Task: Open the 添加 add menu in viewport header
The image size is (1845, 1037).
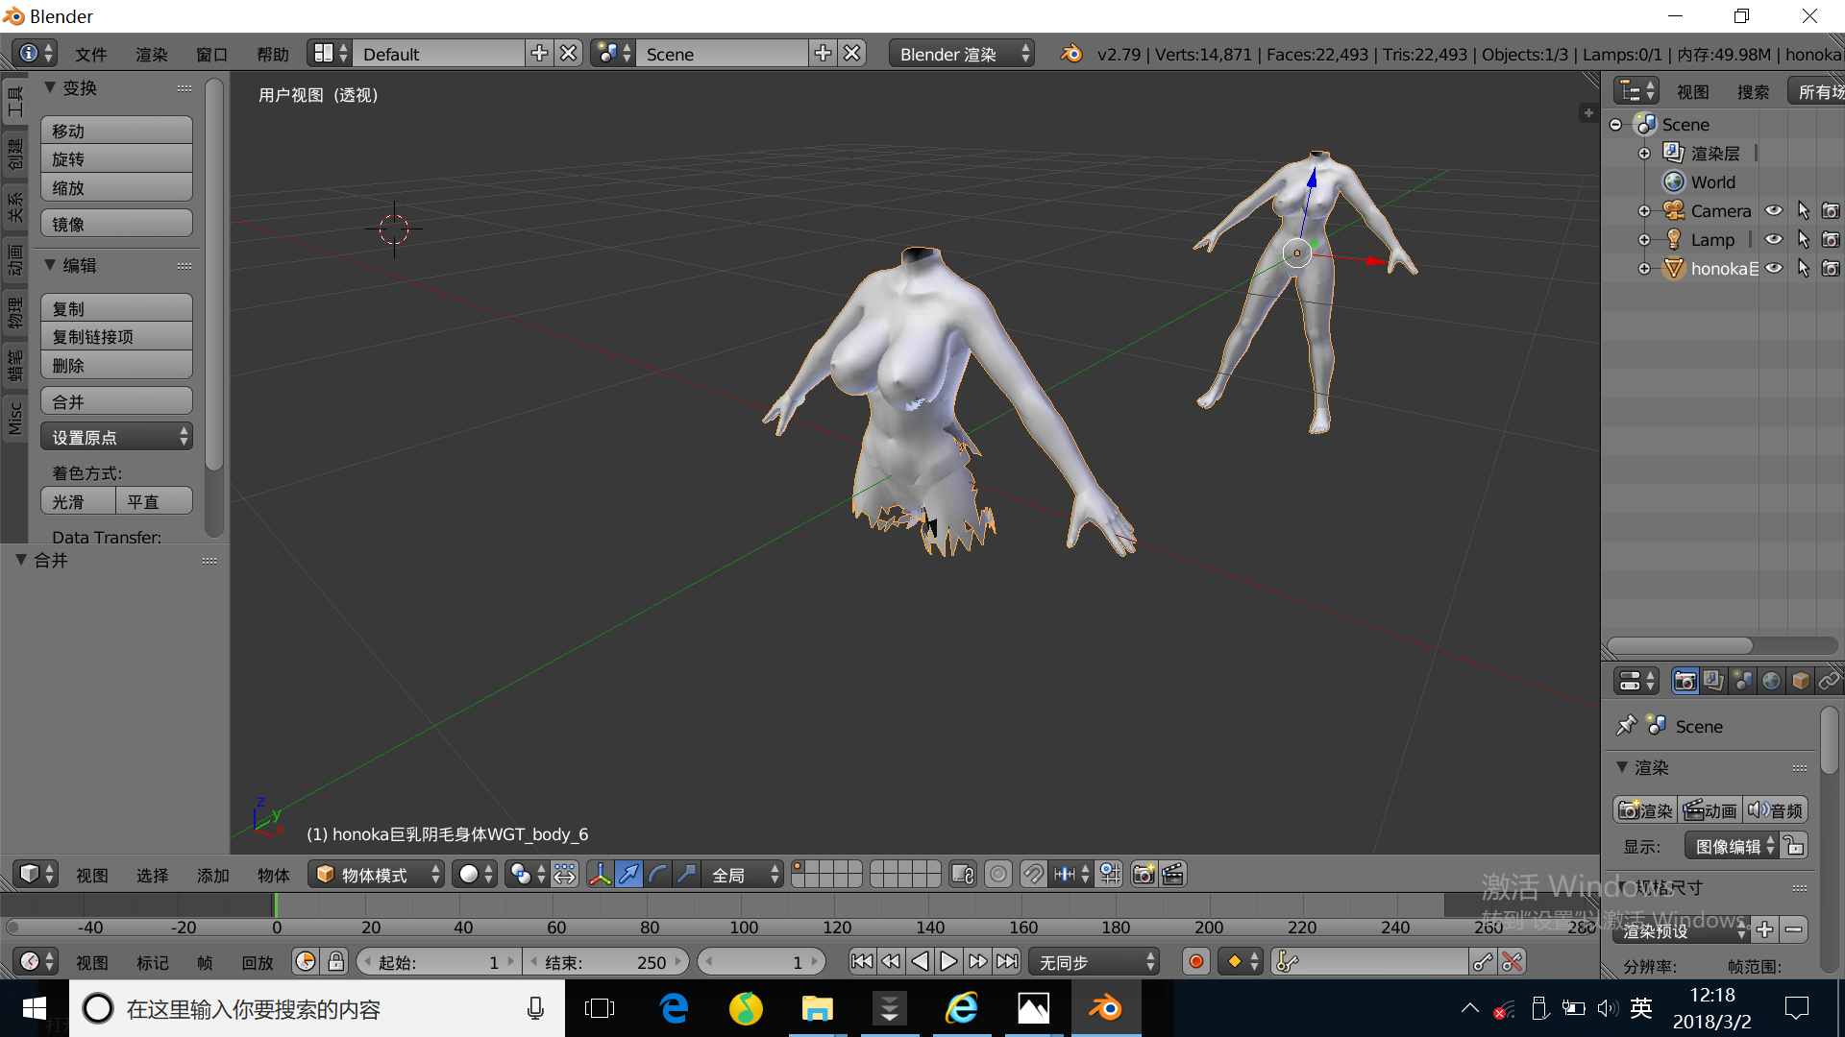Action: coord(212,875)
